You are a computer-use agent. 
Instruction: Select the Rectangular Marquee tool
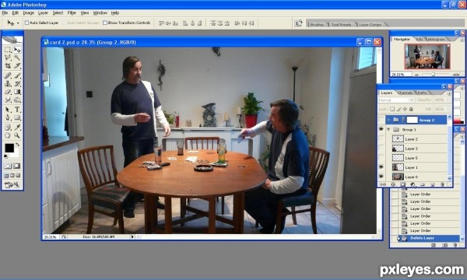(x=8, y=50)
